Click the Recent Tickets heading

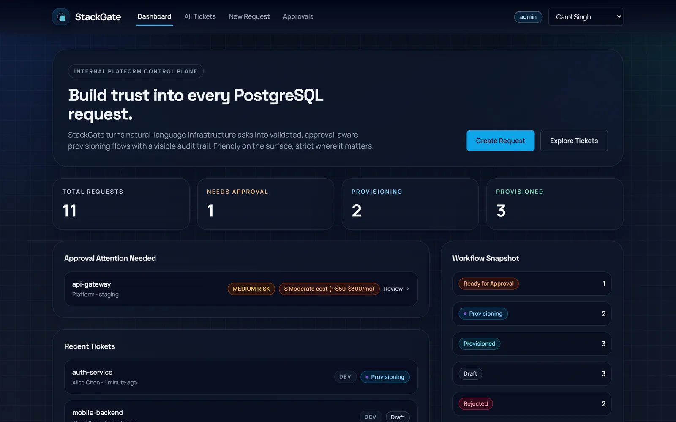tap(90, 346)
